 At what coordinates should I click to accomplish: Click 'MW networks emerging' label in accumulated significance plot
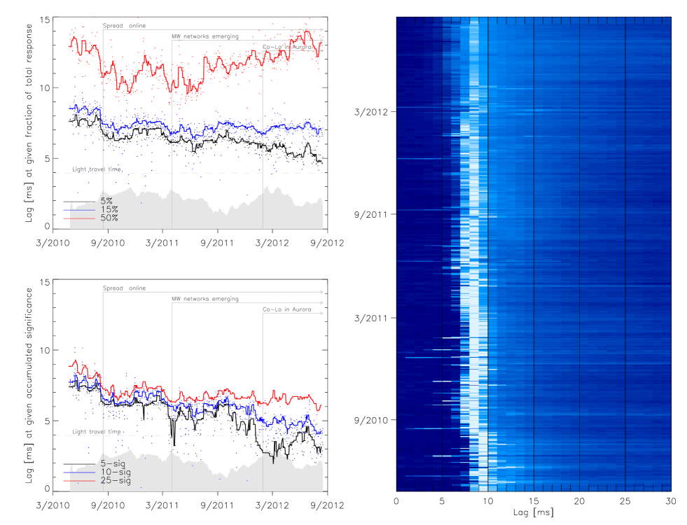coord(205,299)
